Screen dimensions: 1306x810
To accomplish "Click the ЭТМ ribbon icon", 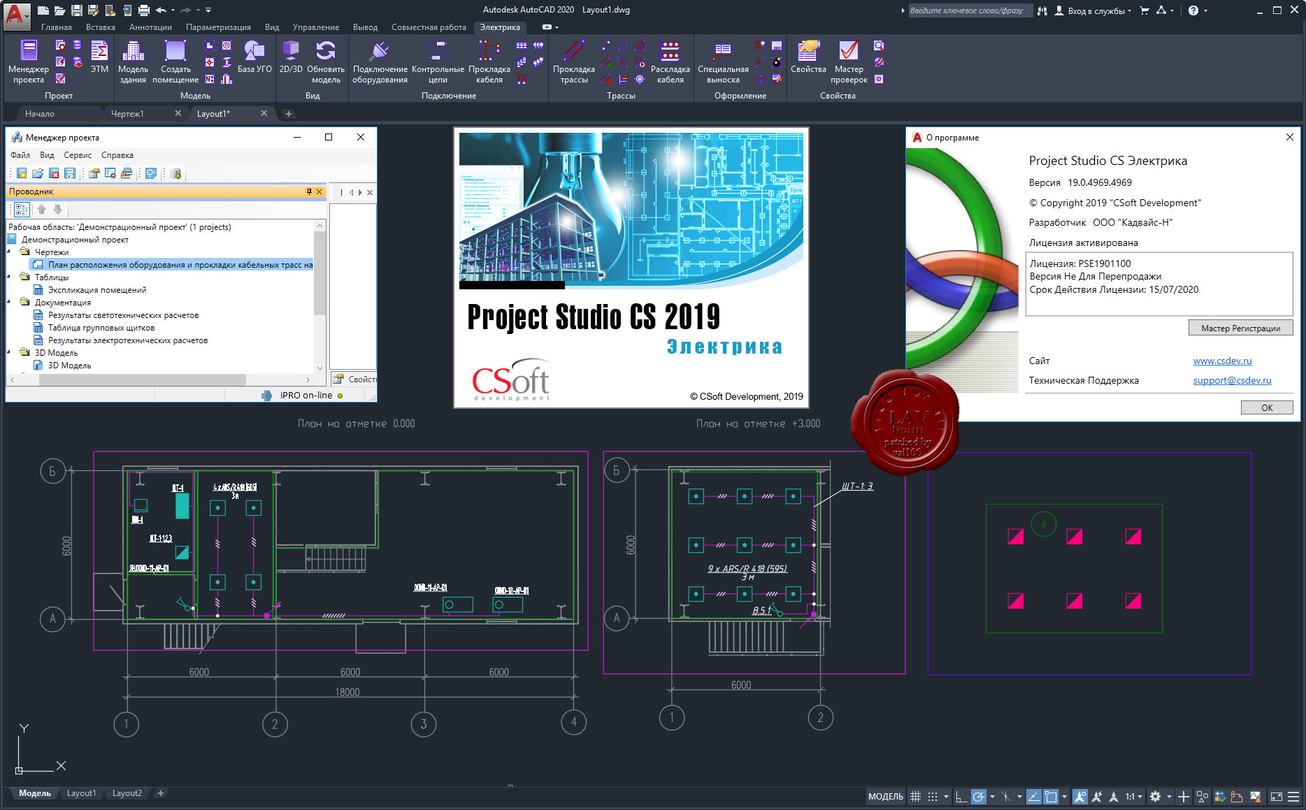I will point(99,57).
